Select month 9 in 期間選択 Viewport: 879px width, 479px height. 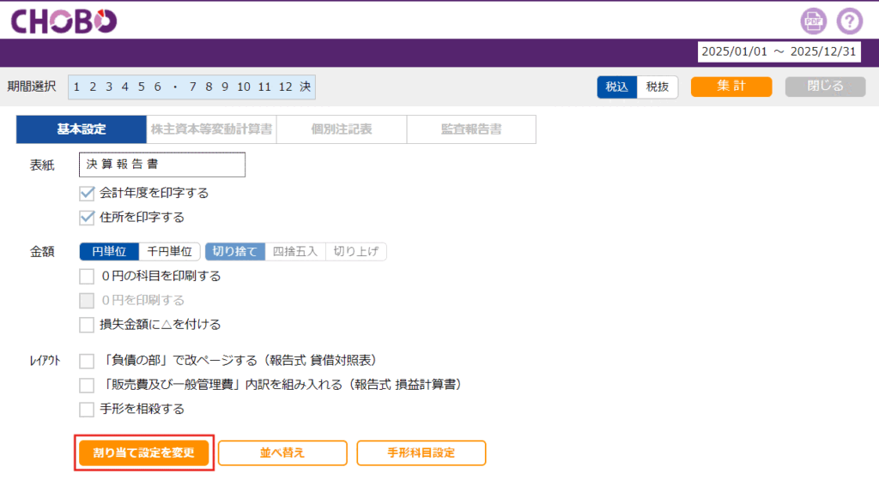(225, 87)
